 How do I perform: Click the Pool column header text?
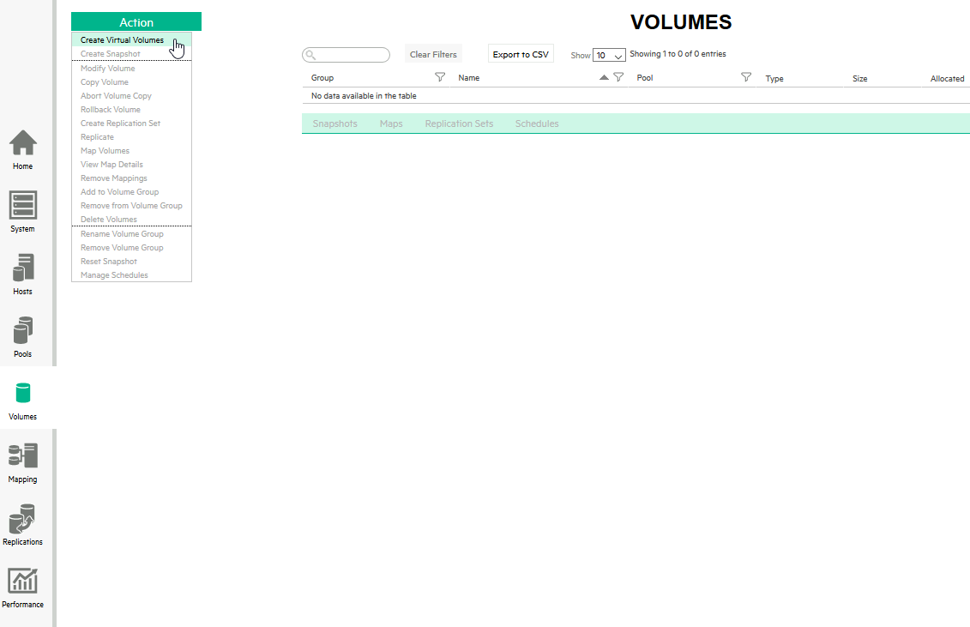click(645, 77)
